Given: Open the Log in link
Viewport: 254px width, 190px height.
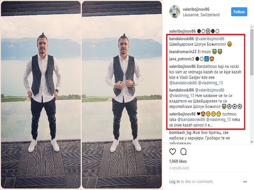Looking at the screenshot, I should tap(174, 182).
